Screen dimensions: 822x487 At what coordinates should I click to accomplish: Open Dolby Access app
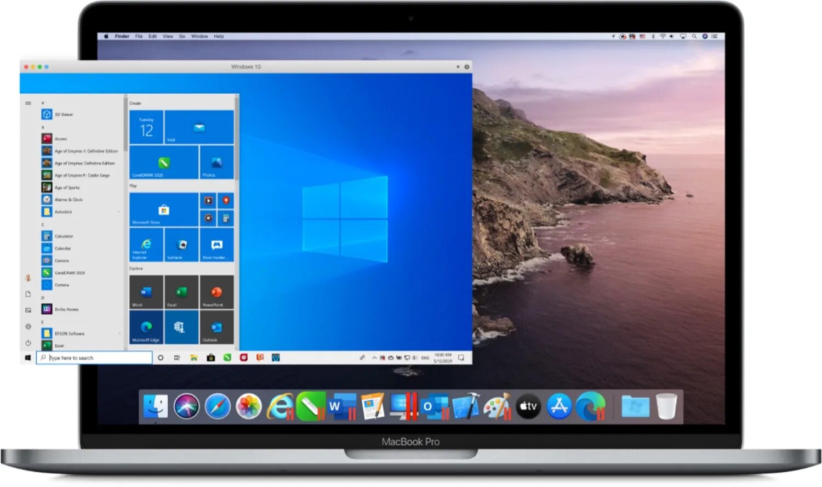tap(60, 309)
